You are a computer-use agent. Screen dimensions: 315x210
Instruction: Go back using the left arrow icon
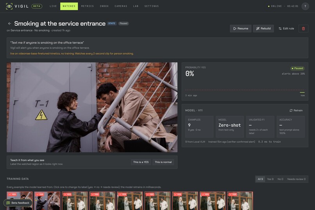pos(9,23)
